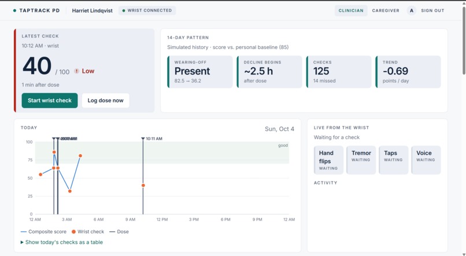Click the Voice waiting tile

[426, 159]
